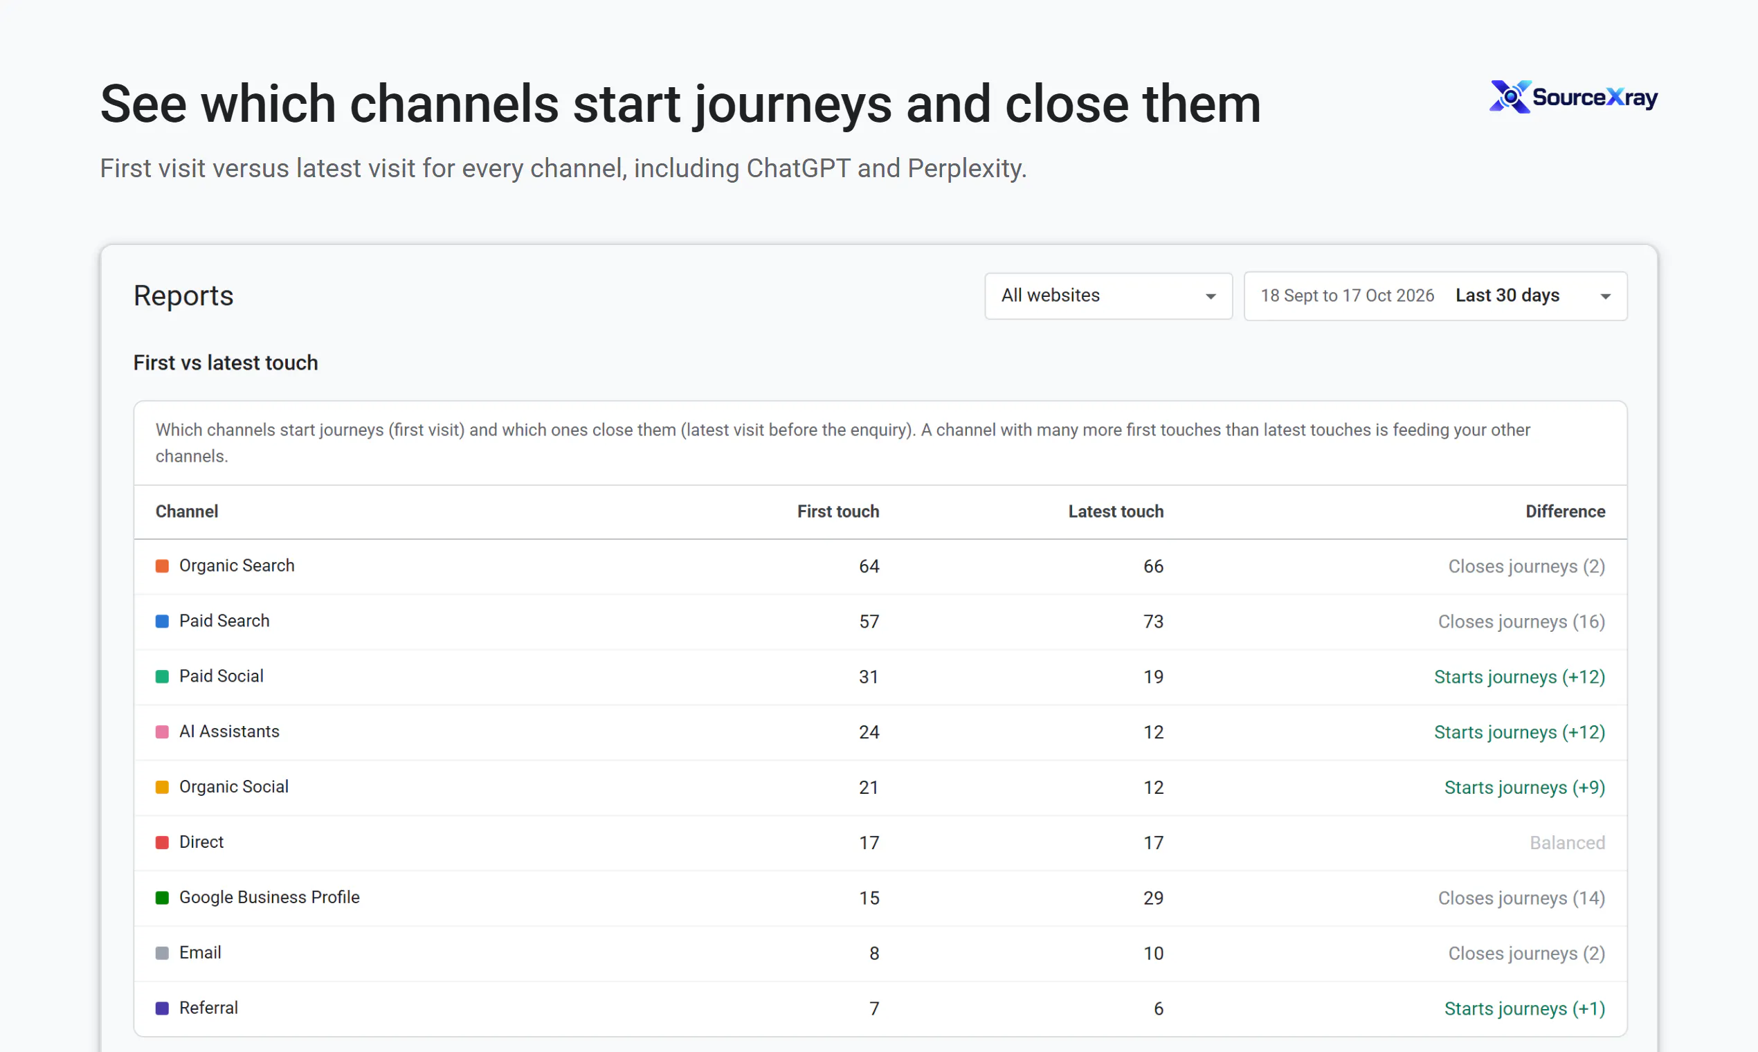Image resolution: width=1758 pixels, height=1052 pixels.
Task: Click 'Starts journeys (+12)' in Paid Social row
Action: click(x=1519, y=677)
